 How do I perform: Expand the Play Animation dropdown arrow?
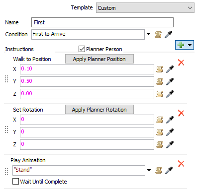click(149, 170)
